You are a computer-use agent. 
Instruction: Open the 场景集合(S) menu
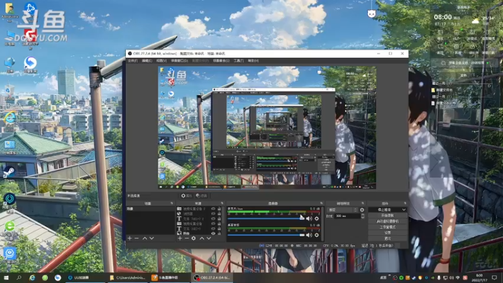(221, 60)
